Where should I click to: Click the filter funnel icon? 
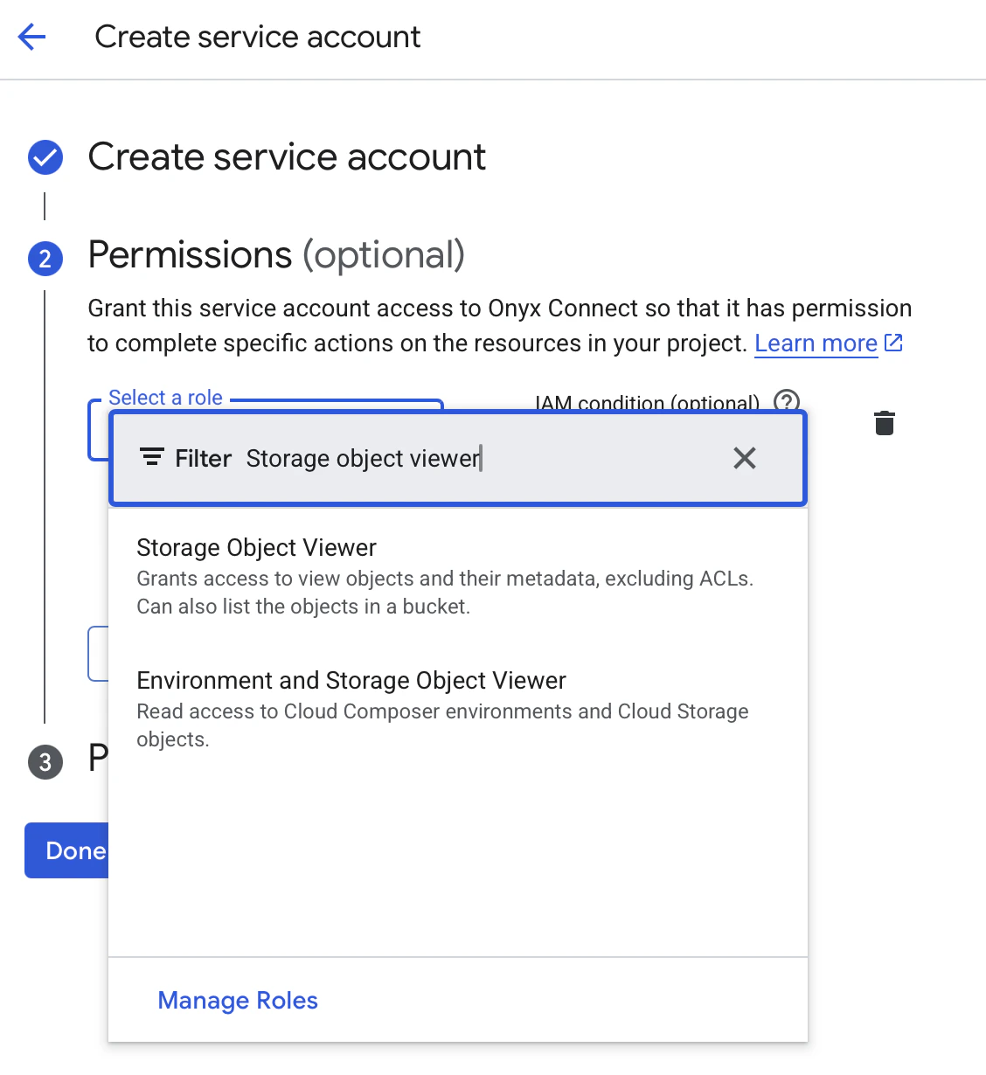tap(152, 457)
